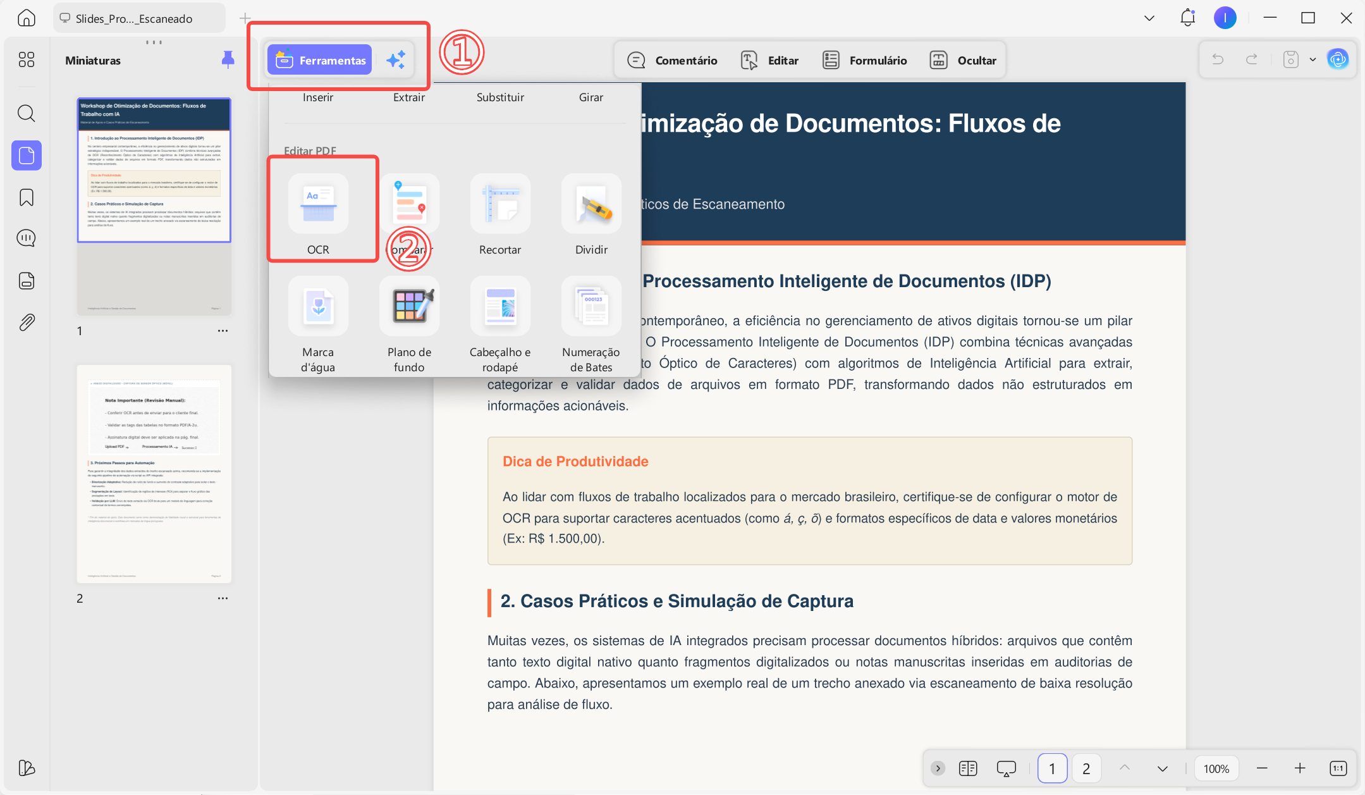Switch to Formulário mode
This screenshot has height=795, width=1365.
point(864,60)
